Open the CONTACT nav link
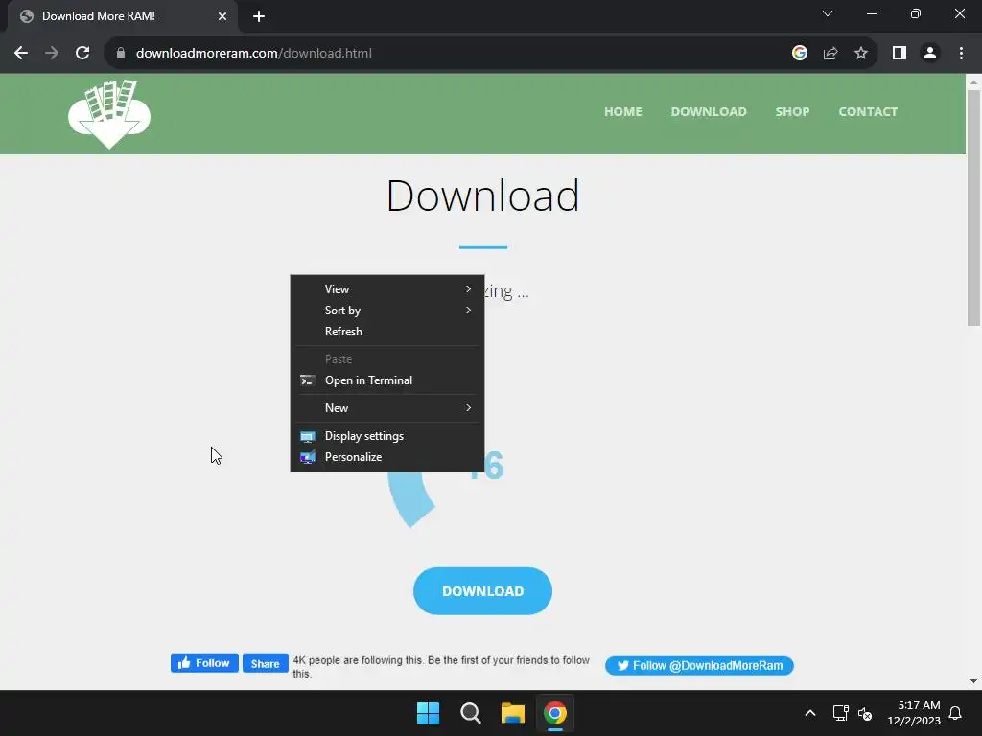 [868, 112]
